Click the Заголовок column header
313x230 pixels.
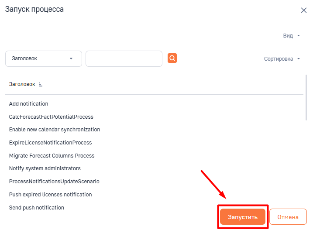coord(22,84)
